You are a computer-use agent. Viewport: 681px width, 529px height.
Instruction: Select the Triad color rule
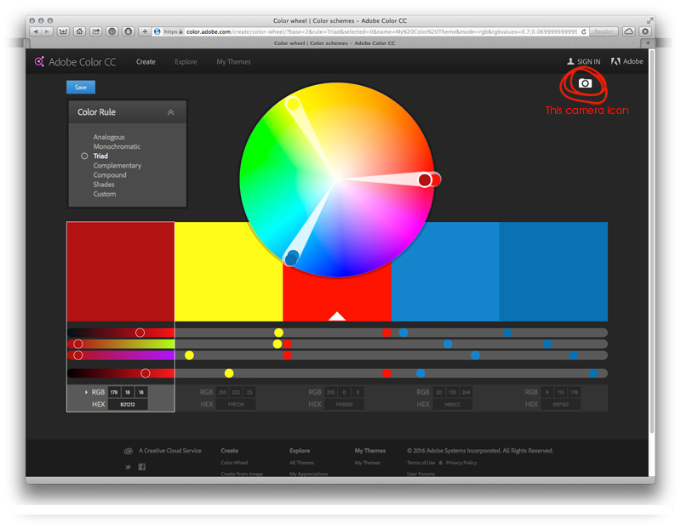tap(100, 156)
